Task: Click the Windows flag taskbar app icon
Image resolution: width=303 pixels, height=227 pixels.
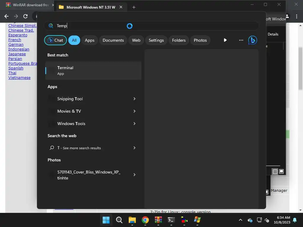Action: pyautogui.click(x=197, y=220)
